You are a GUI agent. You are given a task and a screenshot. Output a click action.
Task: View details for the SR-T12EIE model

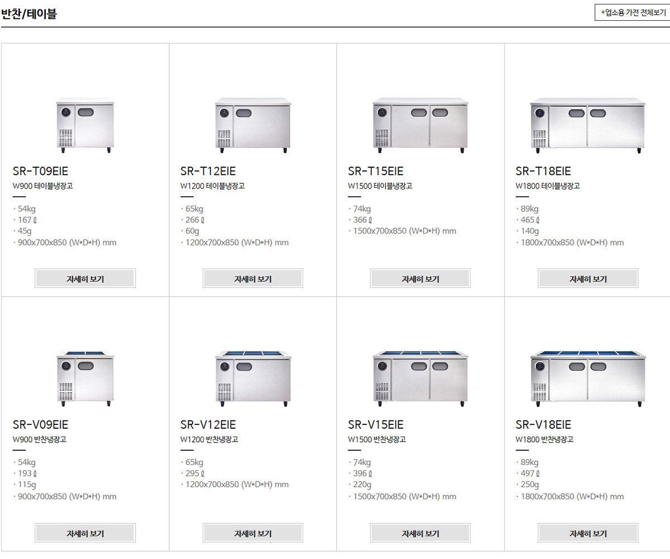pyautogui.click(x=253, y=278)
